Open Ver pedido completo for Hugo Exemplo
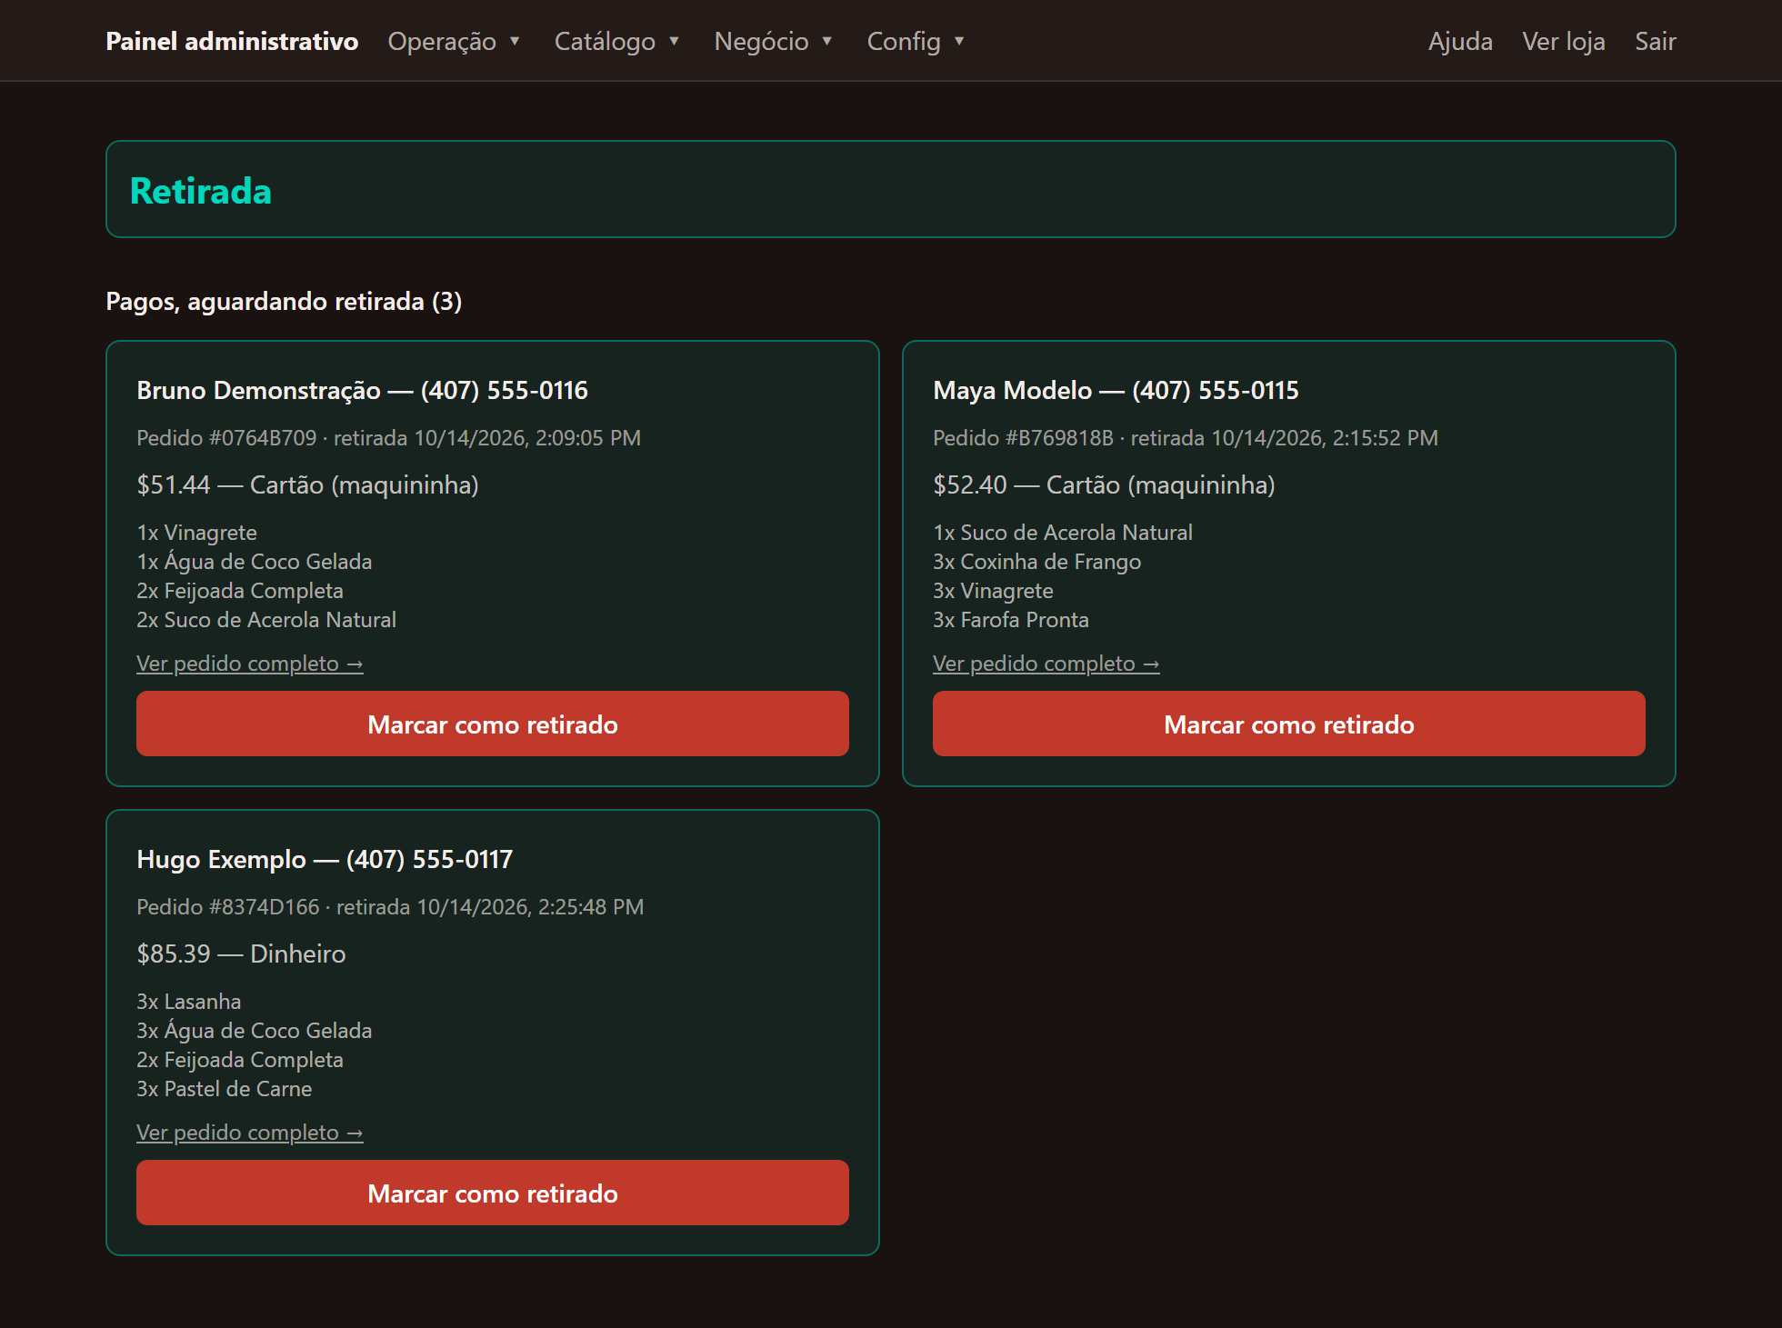Viewport: 1782px width, 1328px height. (250, 1133)
